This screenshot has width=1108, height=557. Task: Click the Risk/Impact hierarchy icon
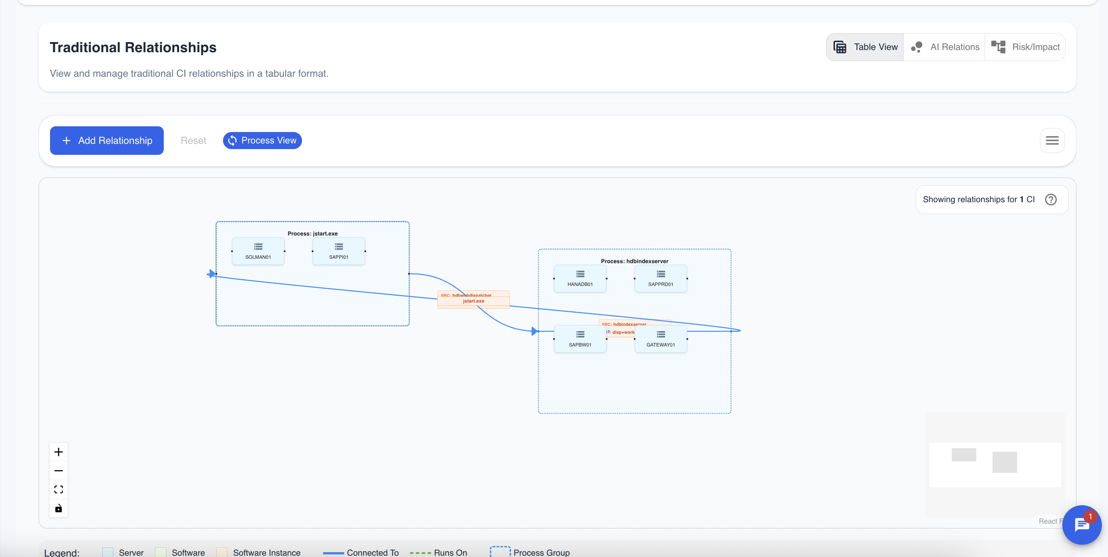click(1000, 46)
